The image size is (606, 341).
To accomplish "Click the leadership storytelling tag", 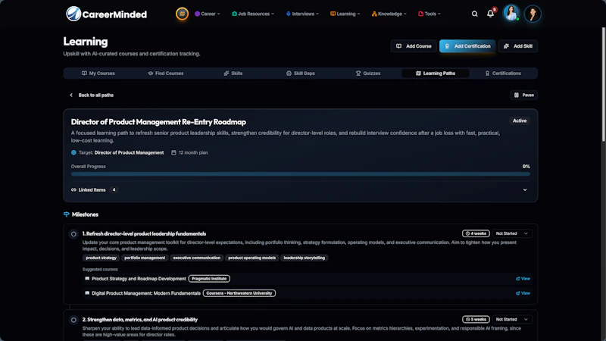I will (305, 258).
